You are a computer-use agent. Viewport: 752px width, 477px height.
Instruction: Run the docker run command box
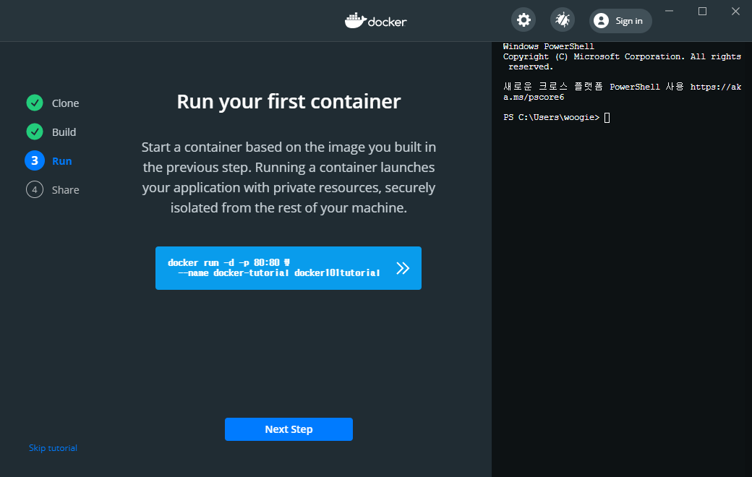coord(289,268)
